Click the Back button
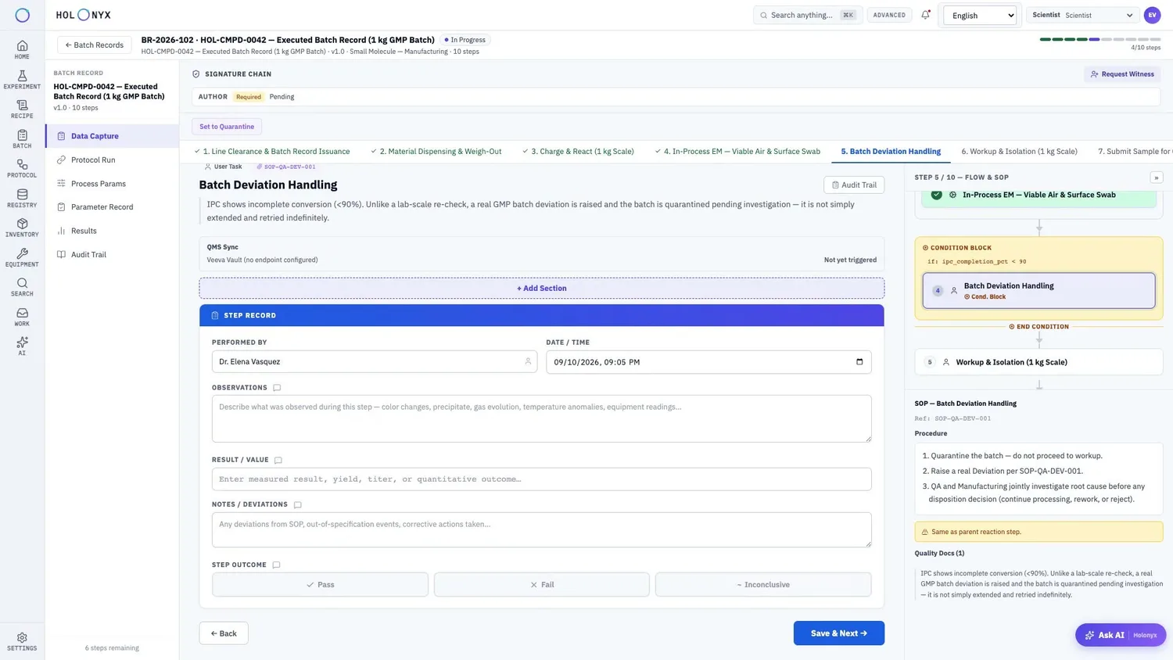Viewport: 1173px width, 660px height. pyautogui.click(x=224, y=633)
